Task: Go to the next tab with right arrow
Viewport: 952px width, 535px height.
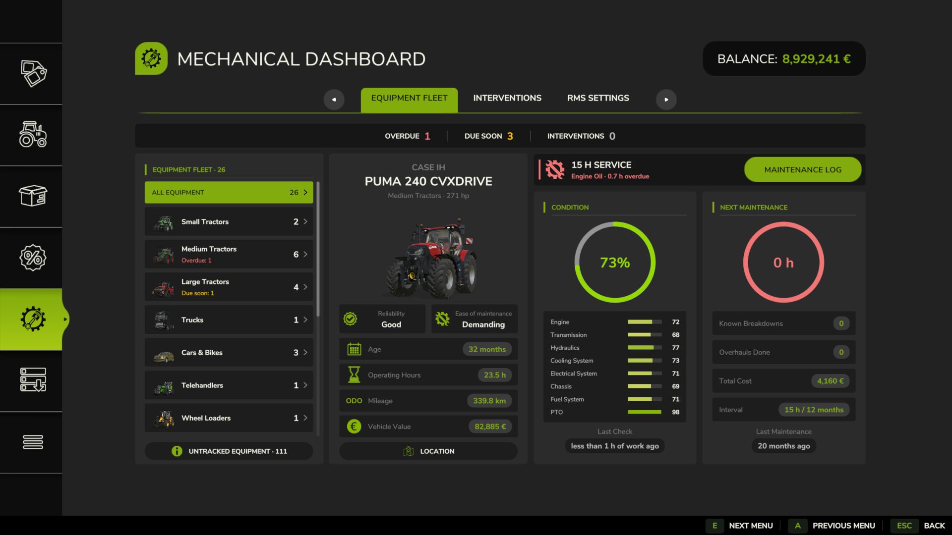Action: [x=666, y=100]
